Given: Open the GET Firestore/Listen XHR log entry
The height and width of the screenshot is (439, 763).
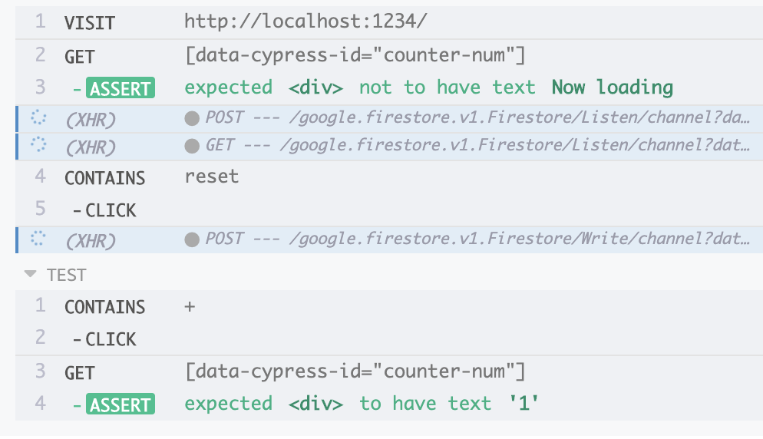Looking at the screenshot, I should click(x=389, y=146).
